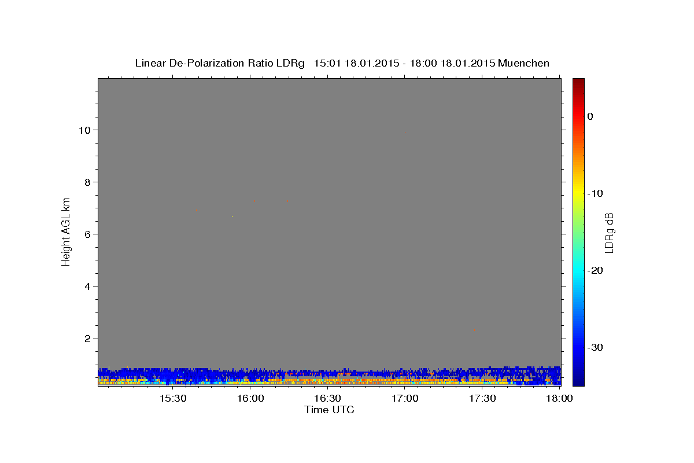Click the '16:30' time tick label
This screenshot has width=694, height=463.
pos(327,398)
